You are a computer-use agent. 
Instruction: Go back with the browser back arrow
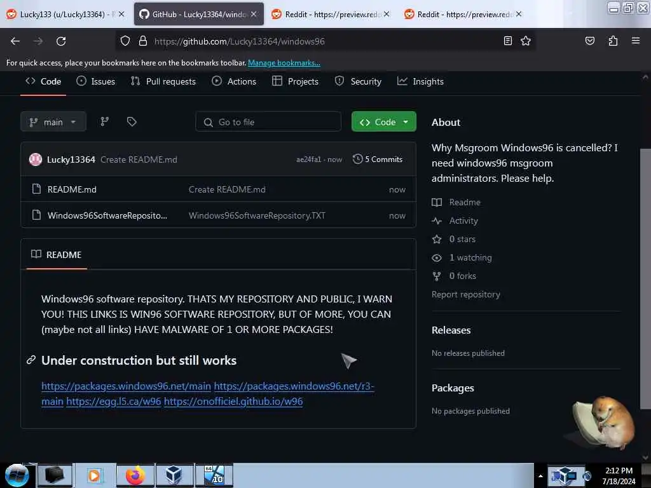[x=15, y=41]
